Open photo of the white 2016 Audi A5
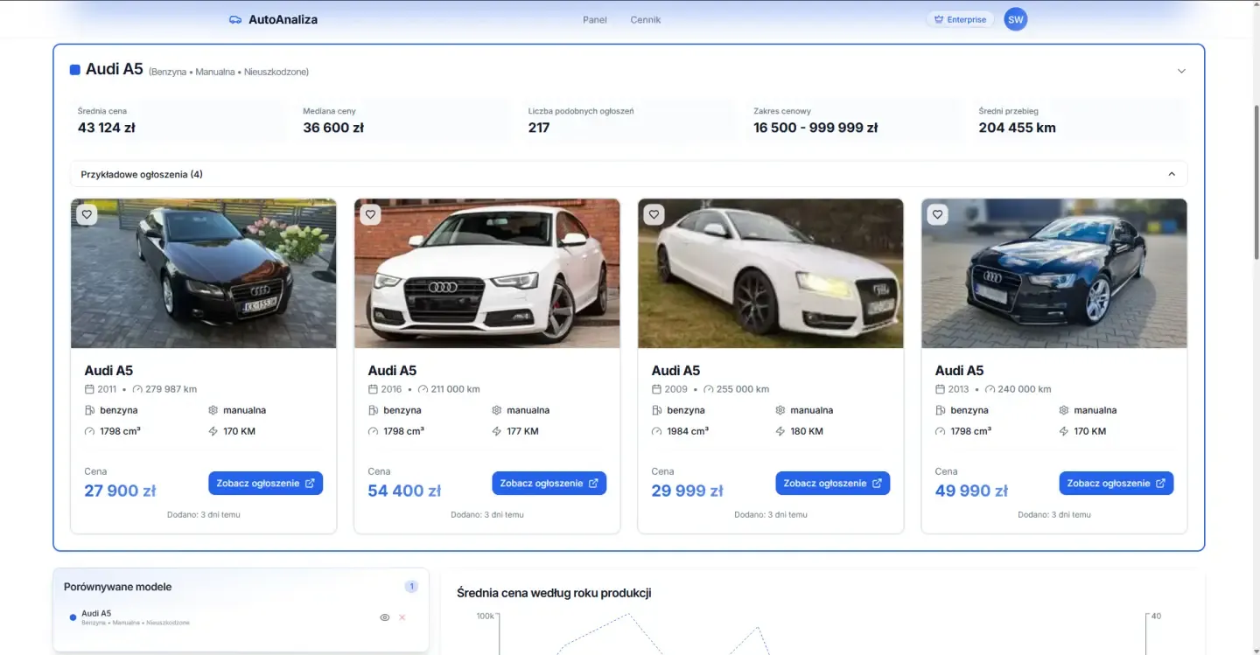1260x655 pixels. tap(487, 274)
